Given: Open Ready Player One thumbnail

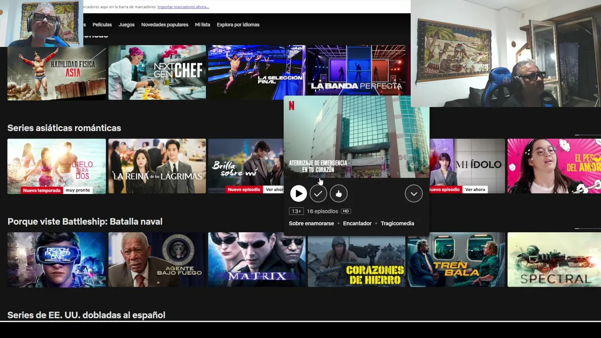Looking at the screenshot, I should click(x=56, y=260).
